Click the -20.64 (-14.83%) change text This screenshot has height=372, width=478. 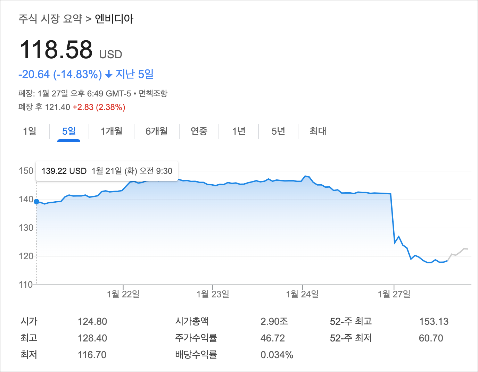[59, 74]
